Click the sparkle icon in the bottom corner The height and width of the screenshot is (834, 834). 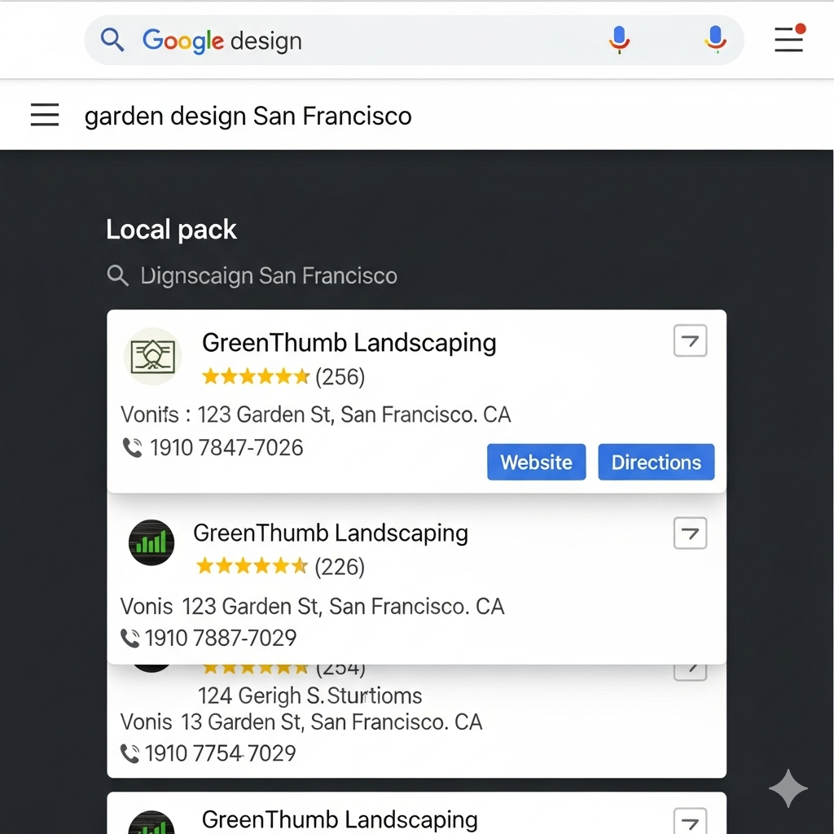pos(788,788)
